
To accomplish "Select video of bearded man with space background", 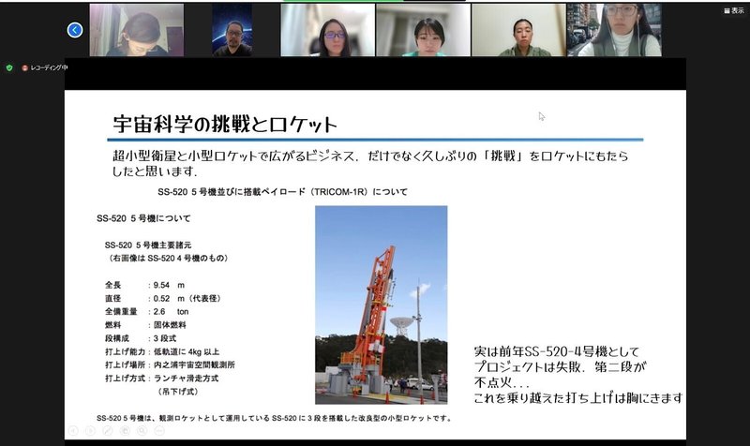I will coord(232,30).
